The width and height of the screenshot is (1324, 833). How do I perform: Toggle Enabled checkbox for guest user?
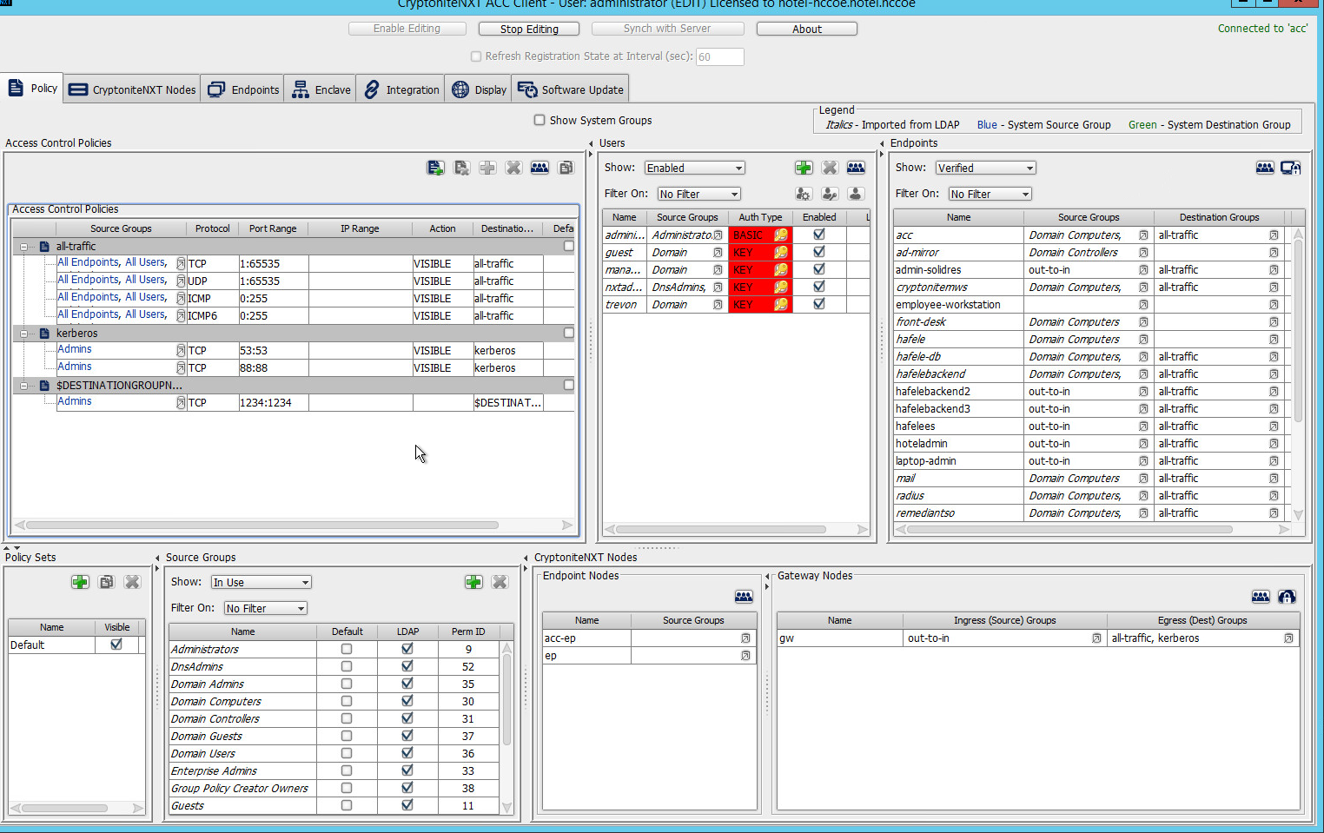818,252
